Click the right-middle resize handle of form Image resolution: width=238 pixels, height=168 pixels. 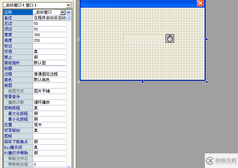point(207,39)
